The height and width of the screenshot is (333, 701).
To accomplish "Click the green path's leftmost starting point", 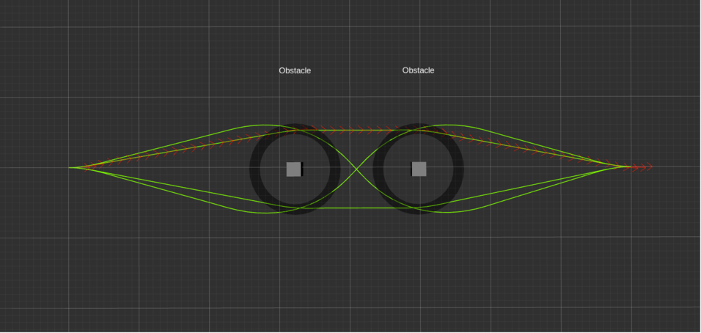I will click(70, 168).
